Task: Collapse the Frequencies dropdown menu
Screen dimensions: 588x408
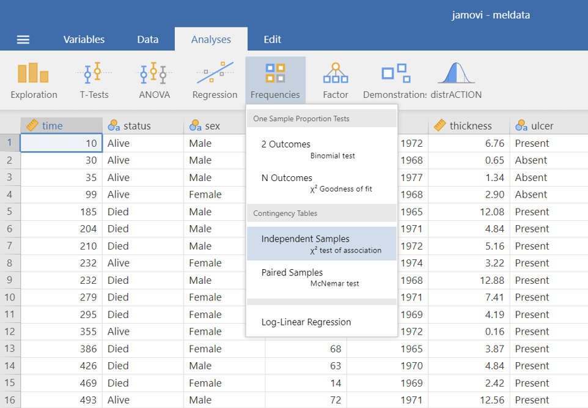Action: 275,81
